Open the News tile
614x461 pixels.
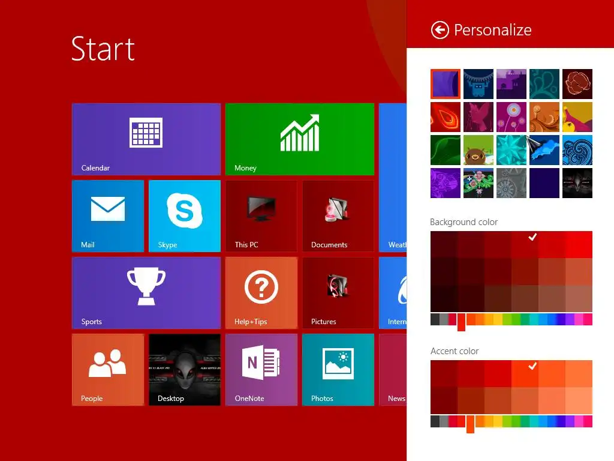click(393, 370)
